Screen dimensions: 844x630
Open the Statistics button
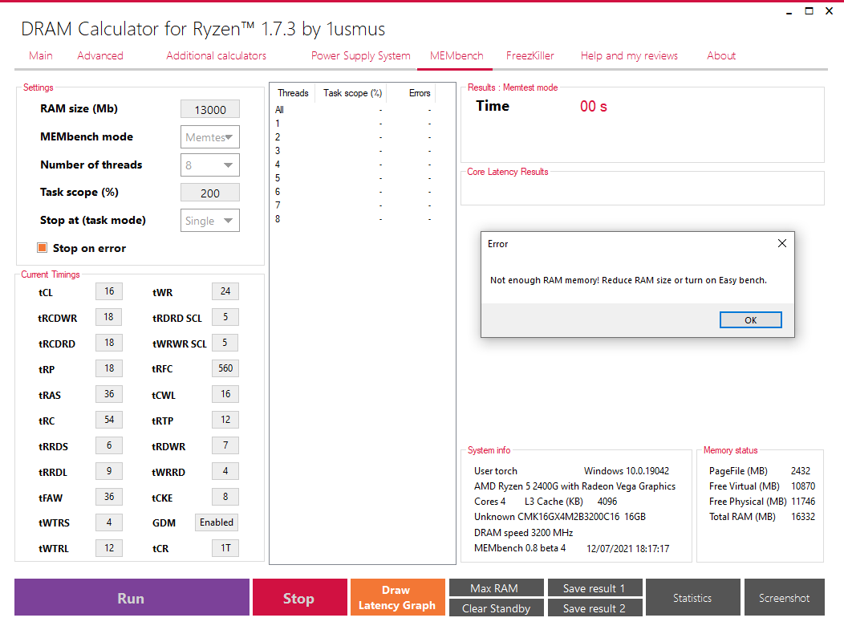(692, 598)
